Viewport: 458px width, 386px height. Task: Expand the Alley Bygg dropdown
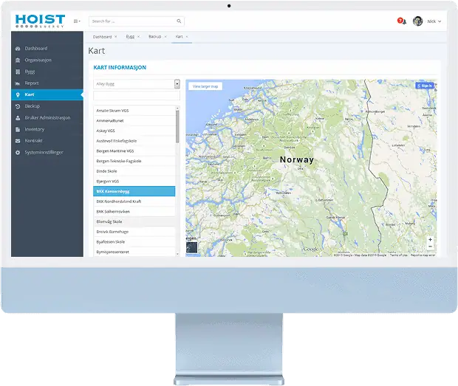pos(177,84)
